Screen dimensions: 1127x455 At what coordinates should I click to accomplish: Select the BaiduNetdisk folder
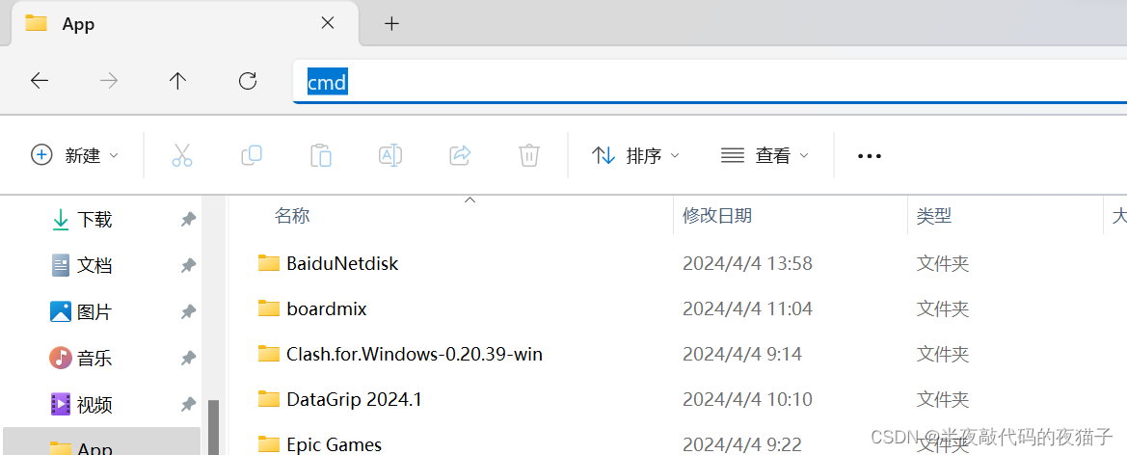coord(342,263)
